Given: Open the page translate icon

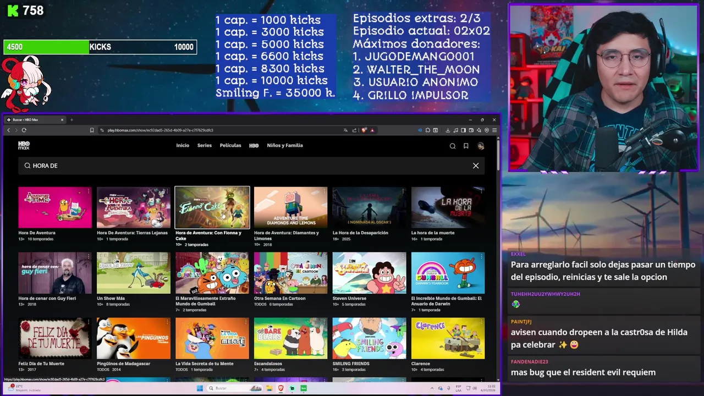Looking at the screenshot, I should (345, 130).
